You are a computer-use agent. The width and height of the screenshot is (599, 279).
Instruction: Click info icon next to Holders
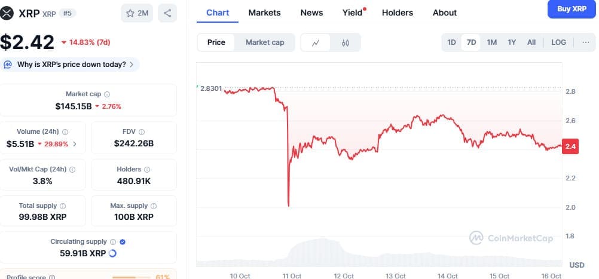click(147, 170)
